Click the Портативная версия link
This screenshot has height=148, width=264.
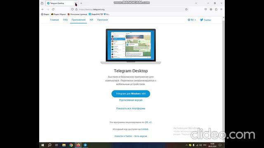click(x=131, y=100)
